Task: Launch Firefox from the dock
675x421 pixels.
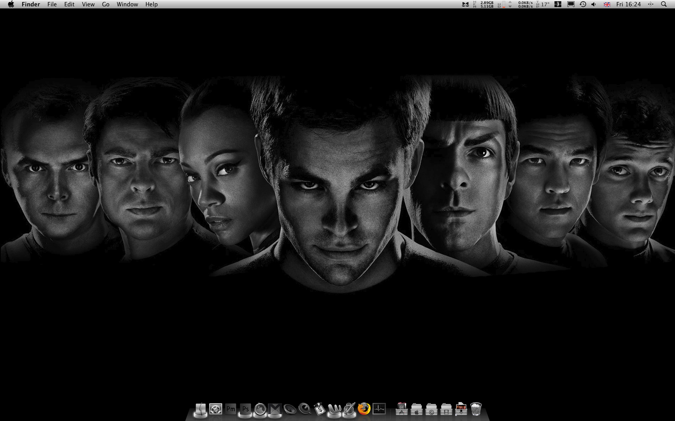Action: tap(364, 409)
